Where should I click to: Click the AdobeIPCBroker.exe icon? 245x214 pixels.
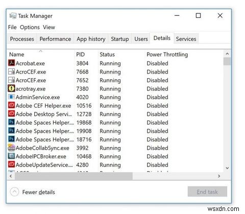11,156
